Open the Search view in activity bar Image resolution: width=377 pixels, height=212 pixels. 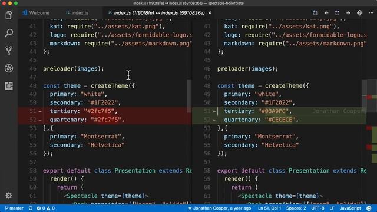[x=9, y=33]
